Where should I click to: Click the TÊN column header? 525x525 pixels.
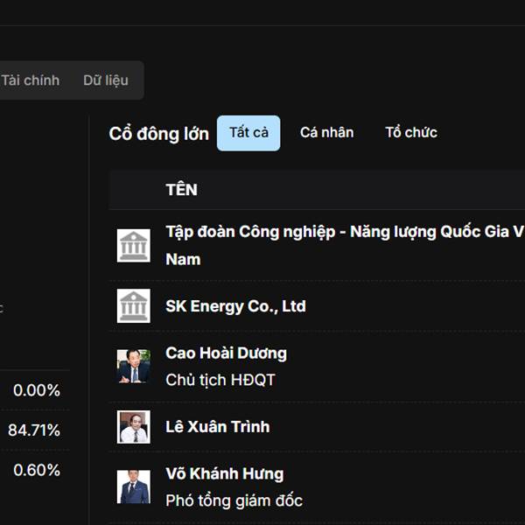tap(181, 190)
